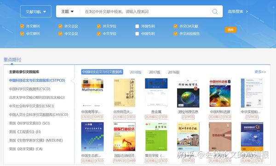Viewport: 276px width, 166px height.
Task: Select the 重点期刊 tab
Action: [x=12, y=60]
